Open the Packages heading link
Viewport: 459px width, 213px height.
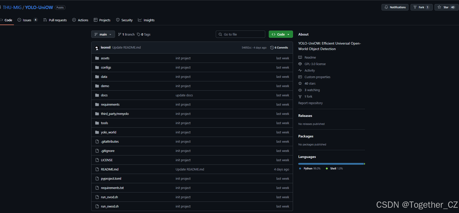[305, 136]
